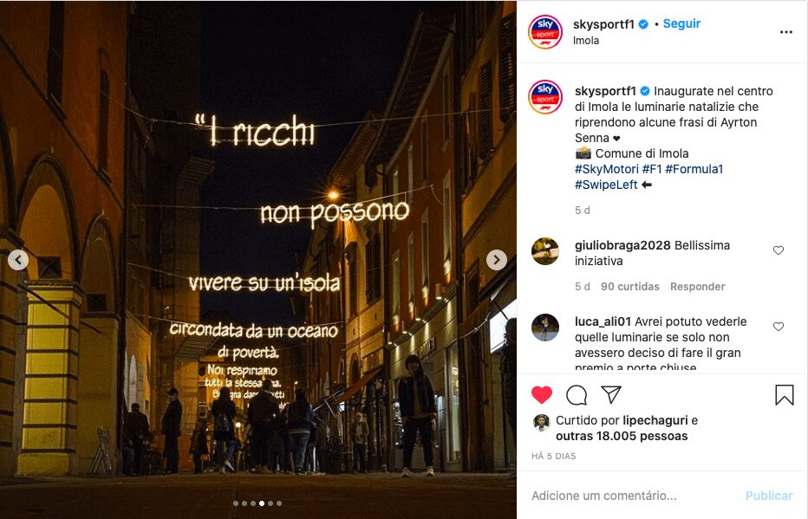Go to previous carousel photo arrow
This screenshot has width=808, height=519.
point(18,260)
